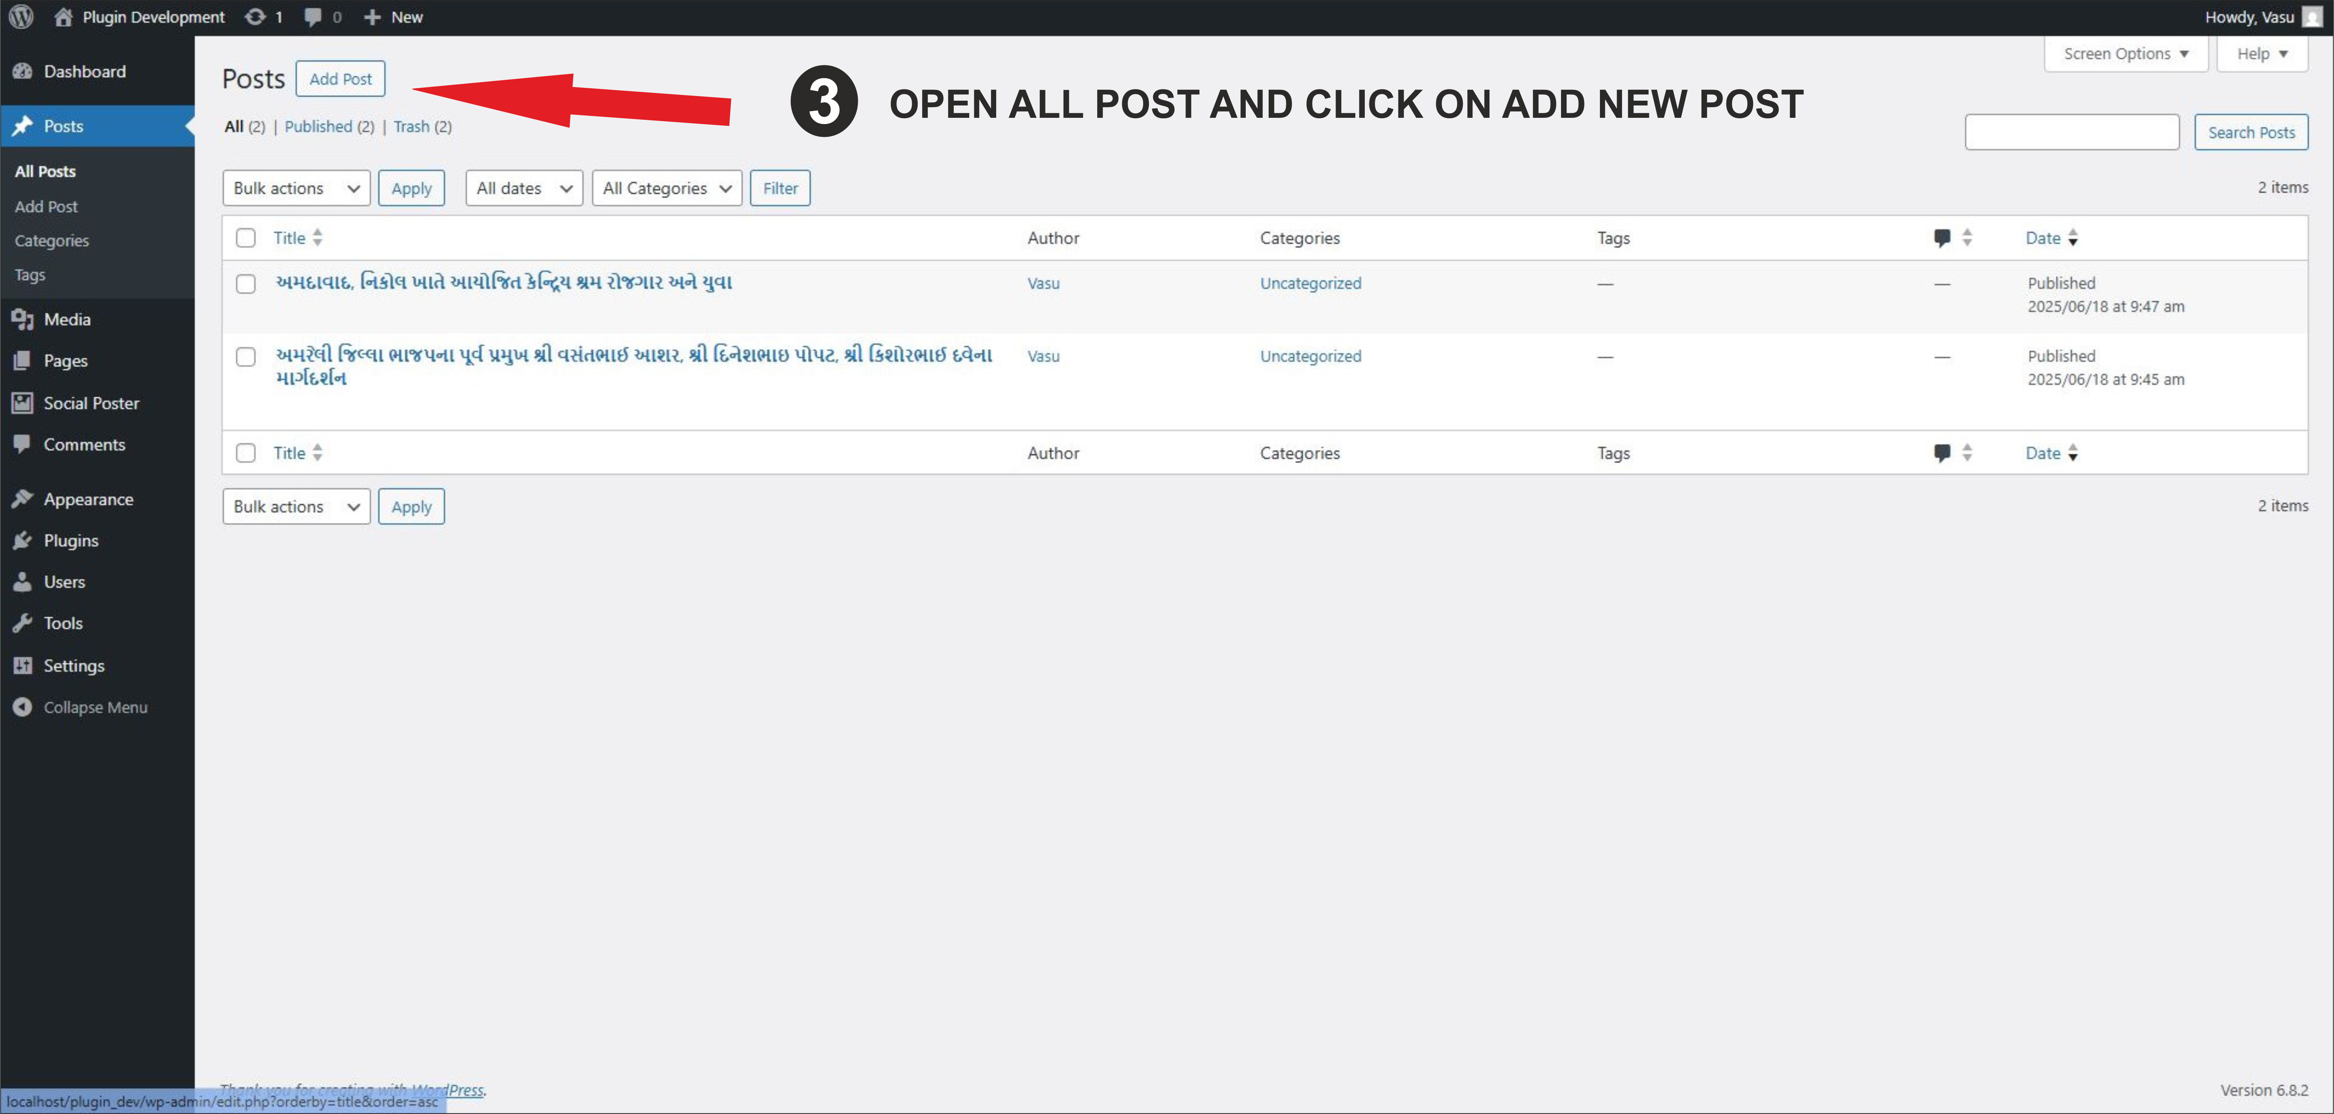Open Add Post in sidebar submenu
Image resolution: width=2334 pixels, height=1114 pixels.
pyautogui.click(x=46, y=207)
